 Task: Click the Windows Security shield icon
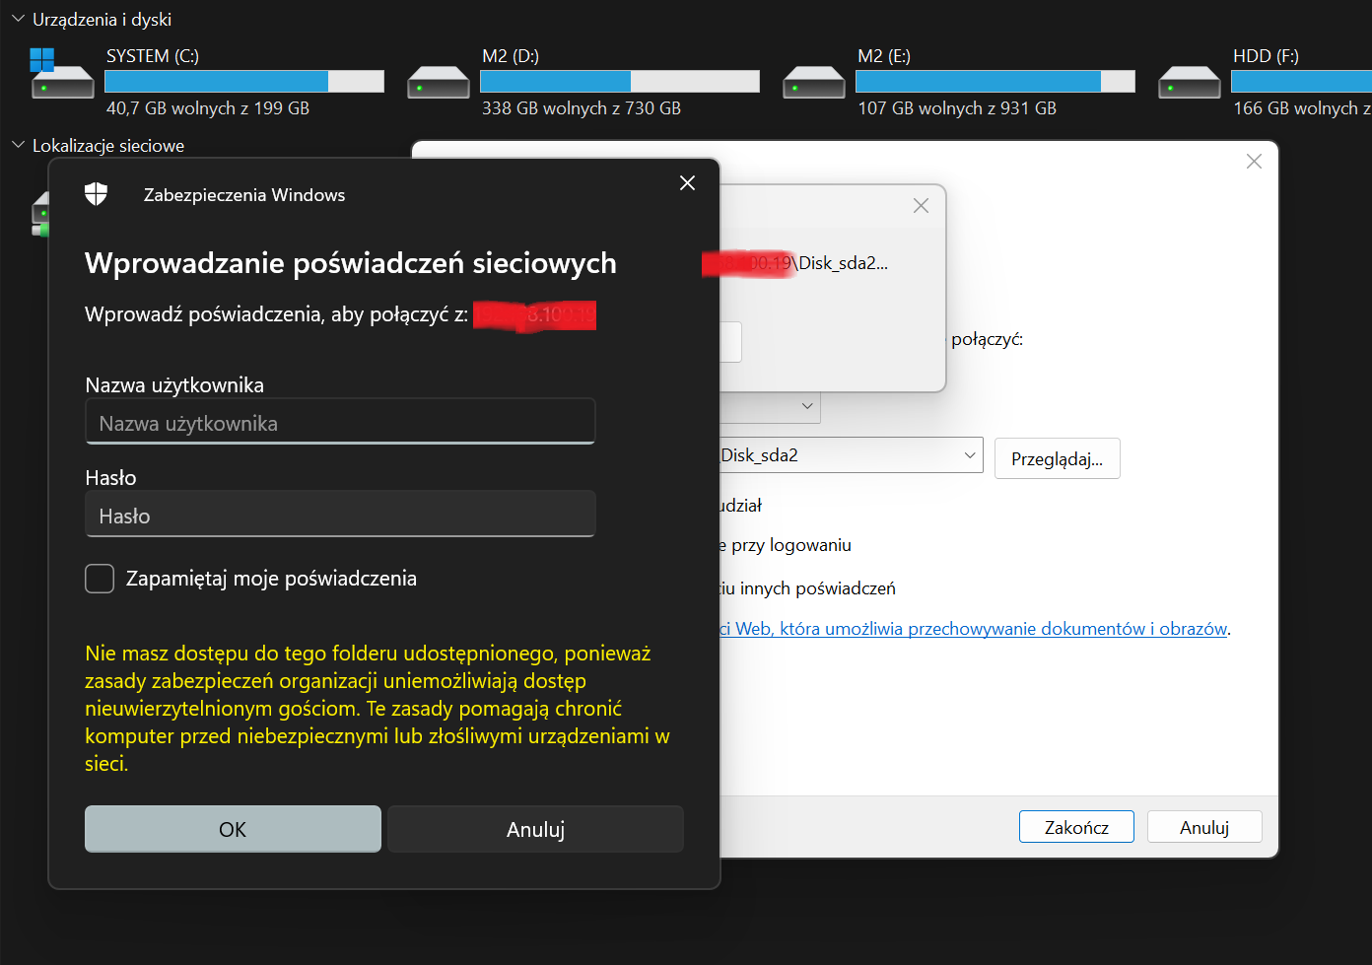[96, 194]
